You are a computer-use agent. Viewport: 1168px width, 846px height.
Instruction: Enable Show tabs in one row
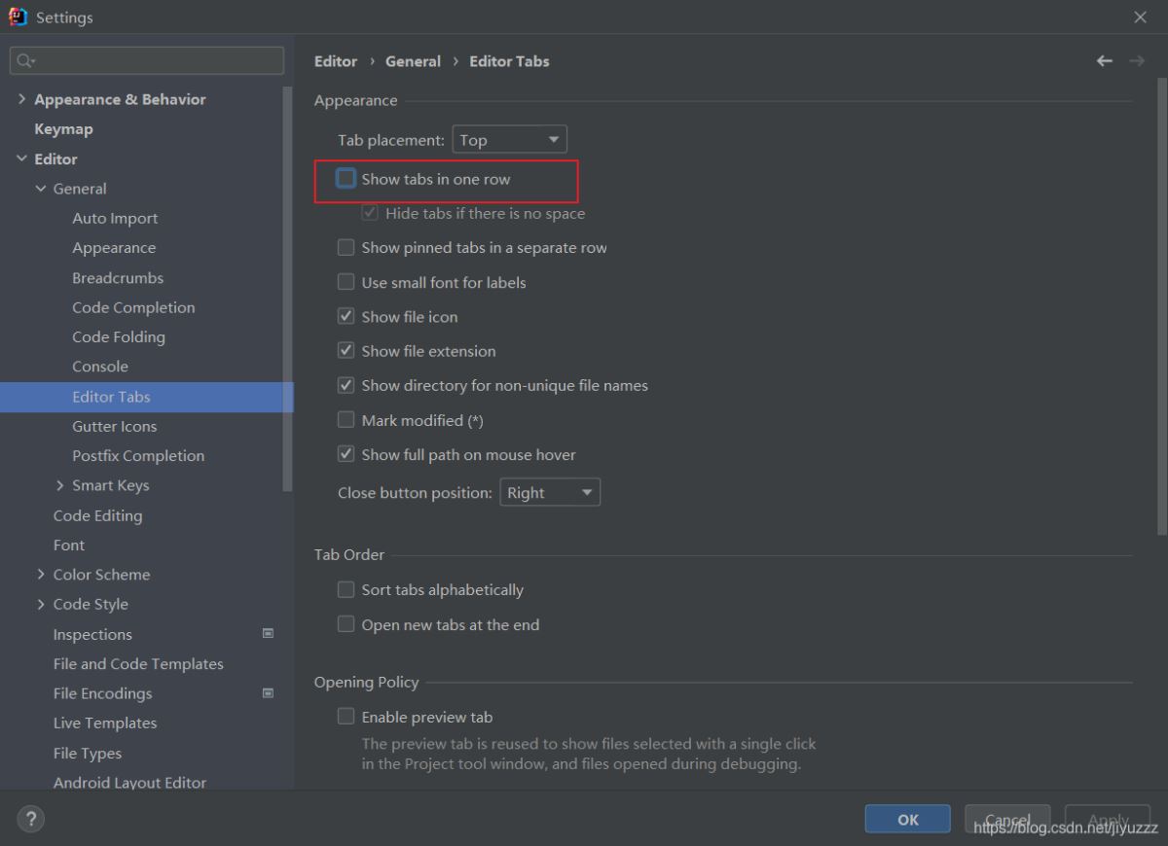347,179
